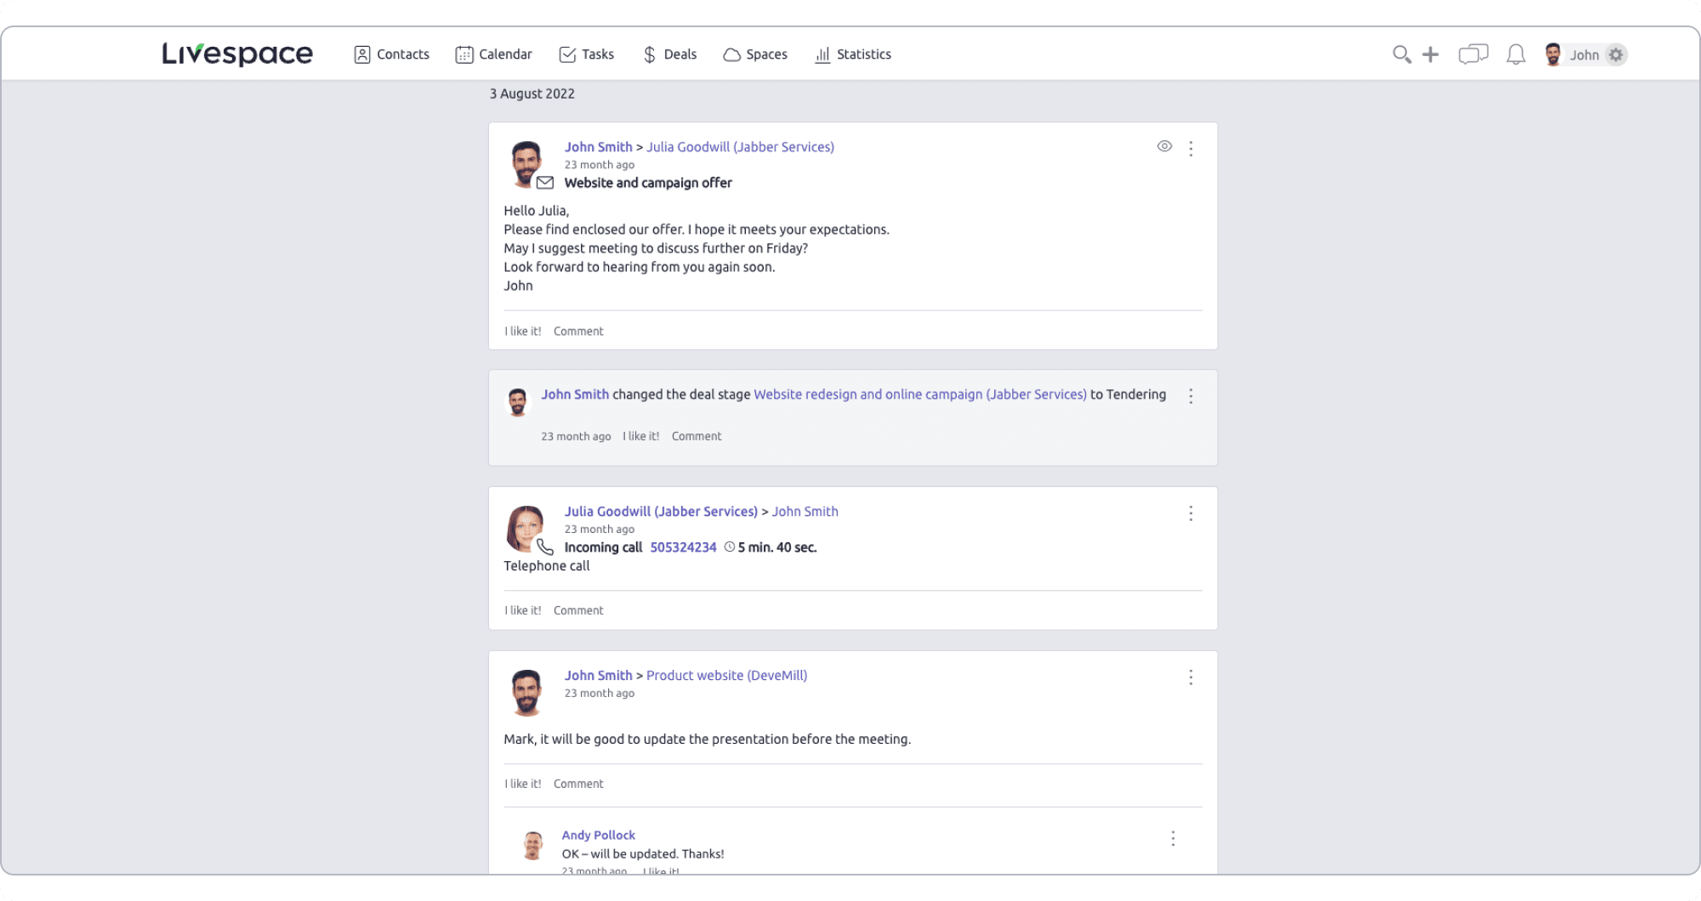The width and height of the screenshot is (1701, 901).
Task: Open the Contacts menu
Action: coord(392,54)
